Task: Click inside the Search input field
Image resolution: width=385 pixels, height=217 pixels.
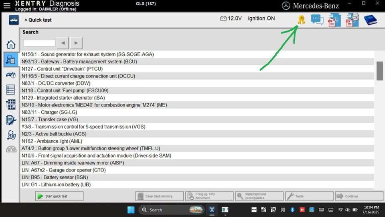Action: tap(39, 43)
